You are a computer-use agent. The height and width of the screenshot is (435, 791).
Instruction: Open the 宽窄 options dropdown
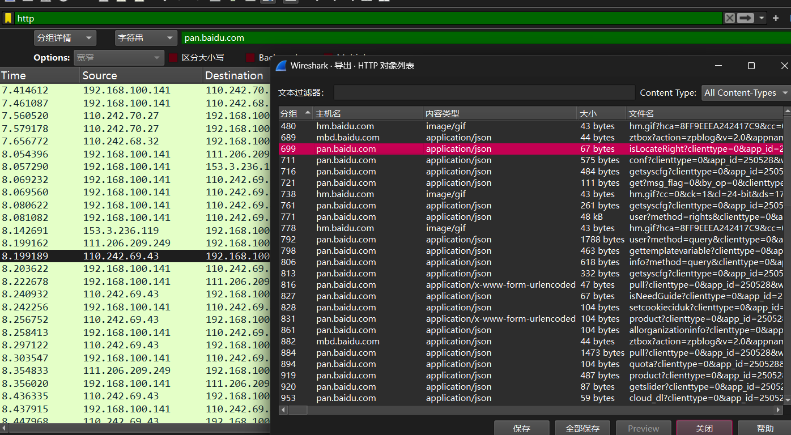(119, 58)
